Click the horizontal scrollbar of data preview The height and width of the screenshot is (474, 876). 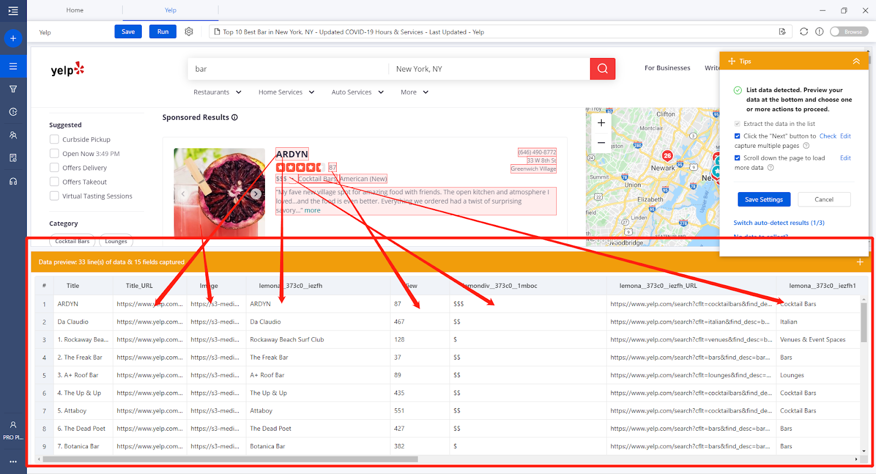point(230,459)
